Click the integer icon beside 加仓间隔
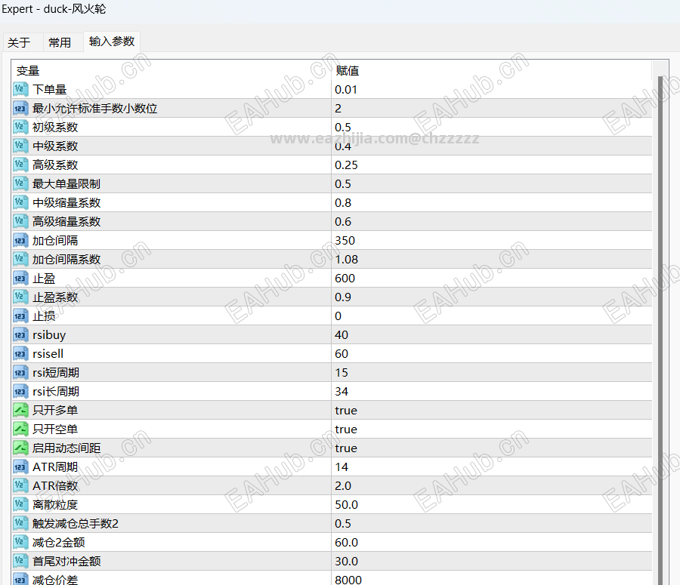Screen dimensions: 680x585 (20, 241)
